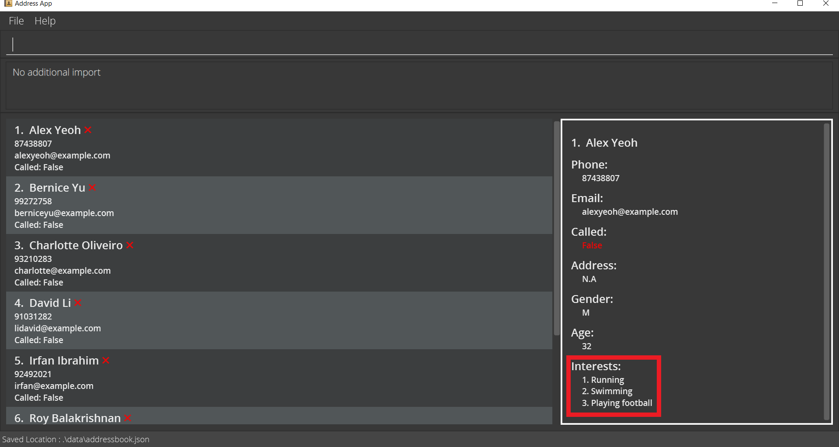Click the red X beside David Li
The height and width of the screenshot is (447, 839).
pos(78,303)
